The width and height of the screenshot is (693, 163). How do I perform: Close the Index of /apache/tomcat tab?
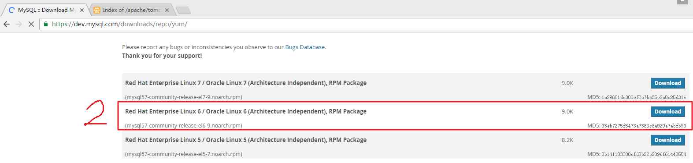[167, 10]
